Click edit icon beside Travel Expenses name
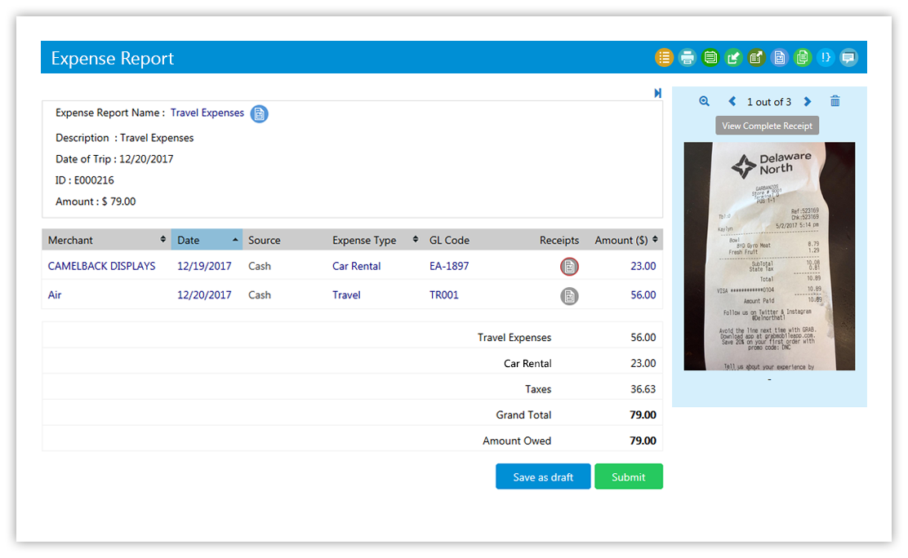This screenshot has width=908, height=558. 259,114
